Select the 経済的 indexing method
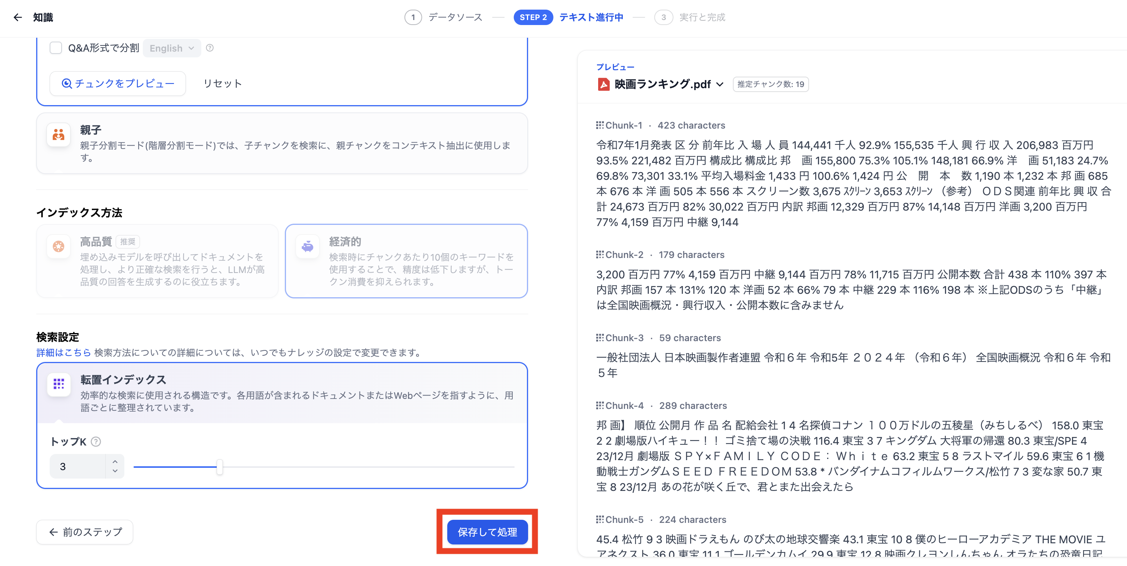 coord(406,261)
